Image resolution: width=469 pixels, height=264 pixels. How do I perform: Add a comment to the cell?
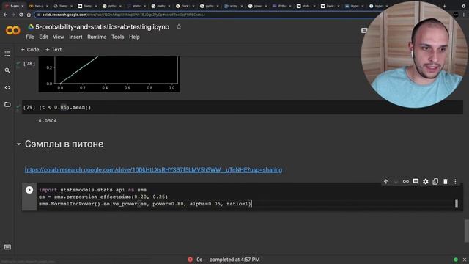click(x=416, y=181)
